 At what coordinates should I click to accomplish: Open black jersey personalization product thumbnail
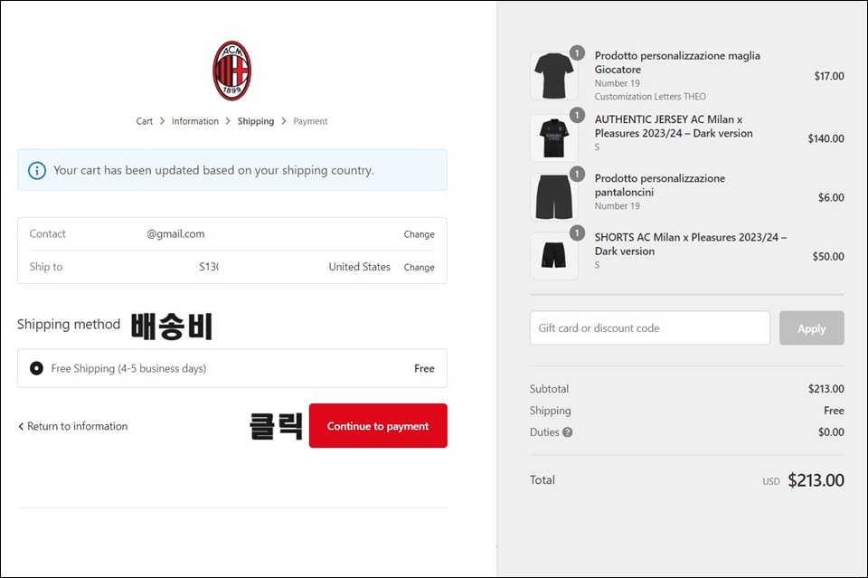[x=554, y=76]
